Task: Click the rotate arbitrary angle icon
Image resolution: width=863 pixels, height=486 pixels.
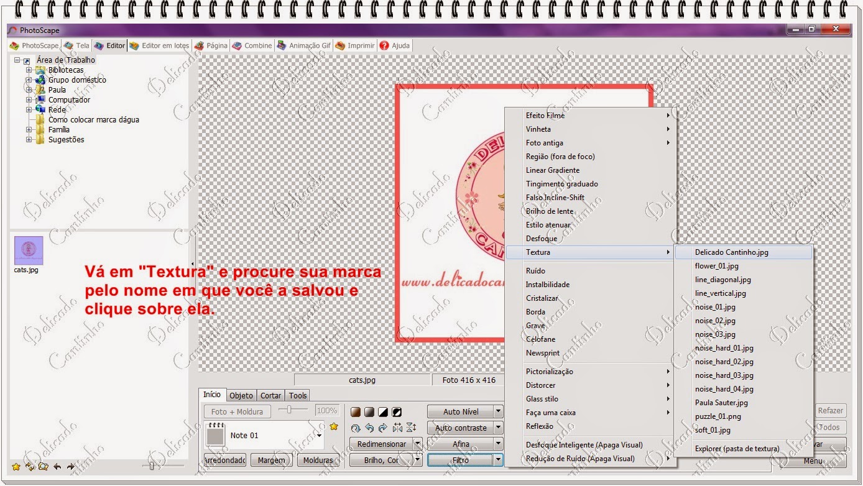Action: [x=356, y=428]
